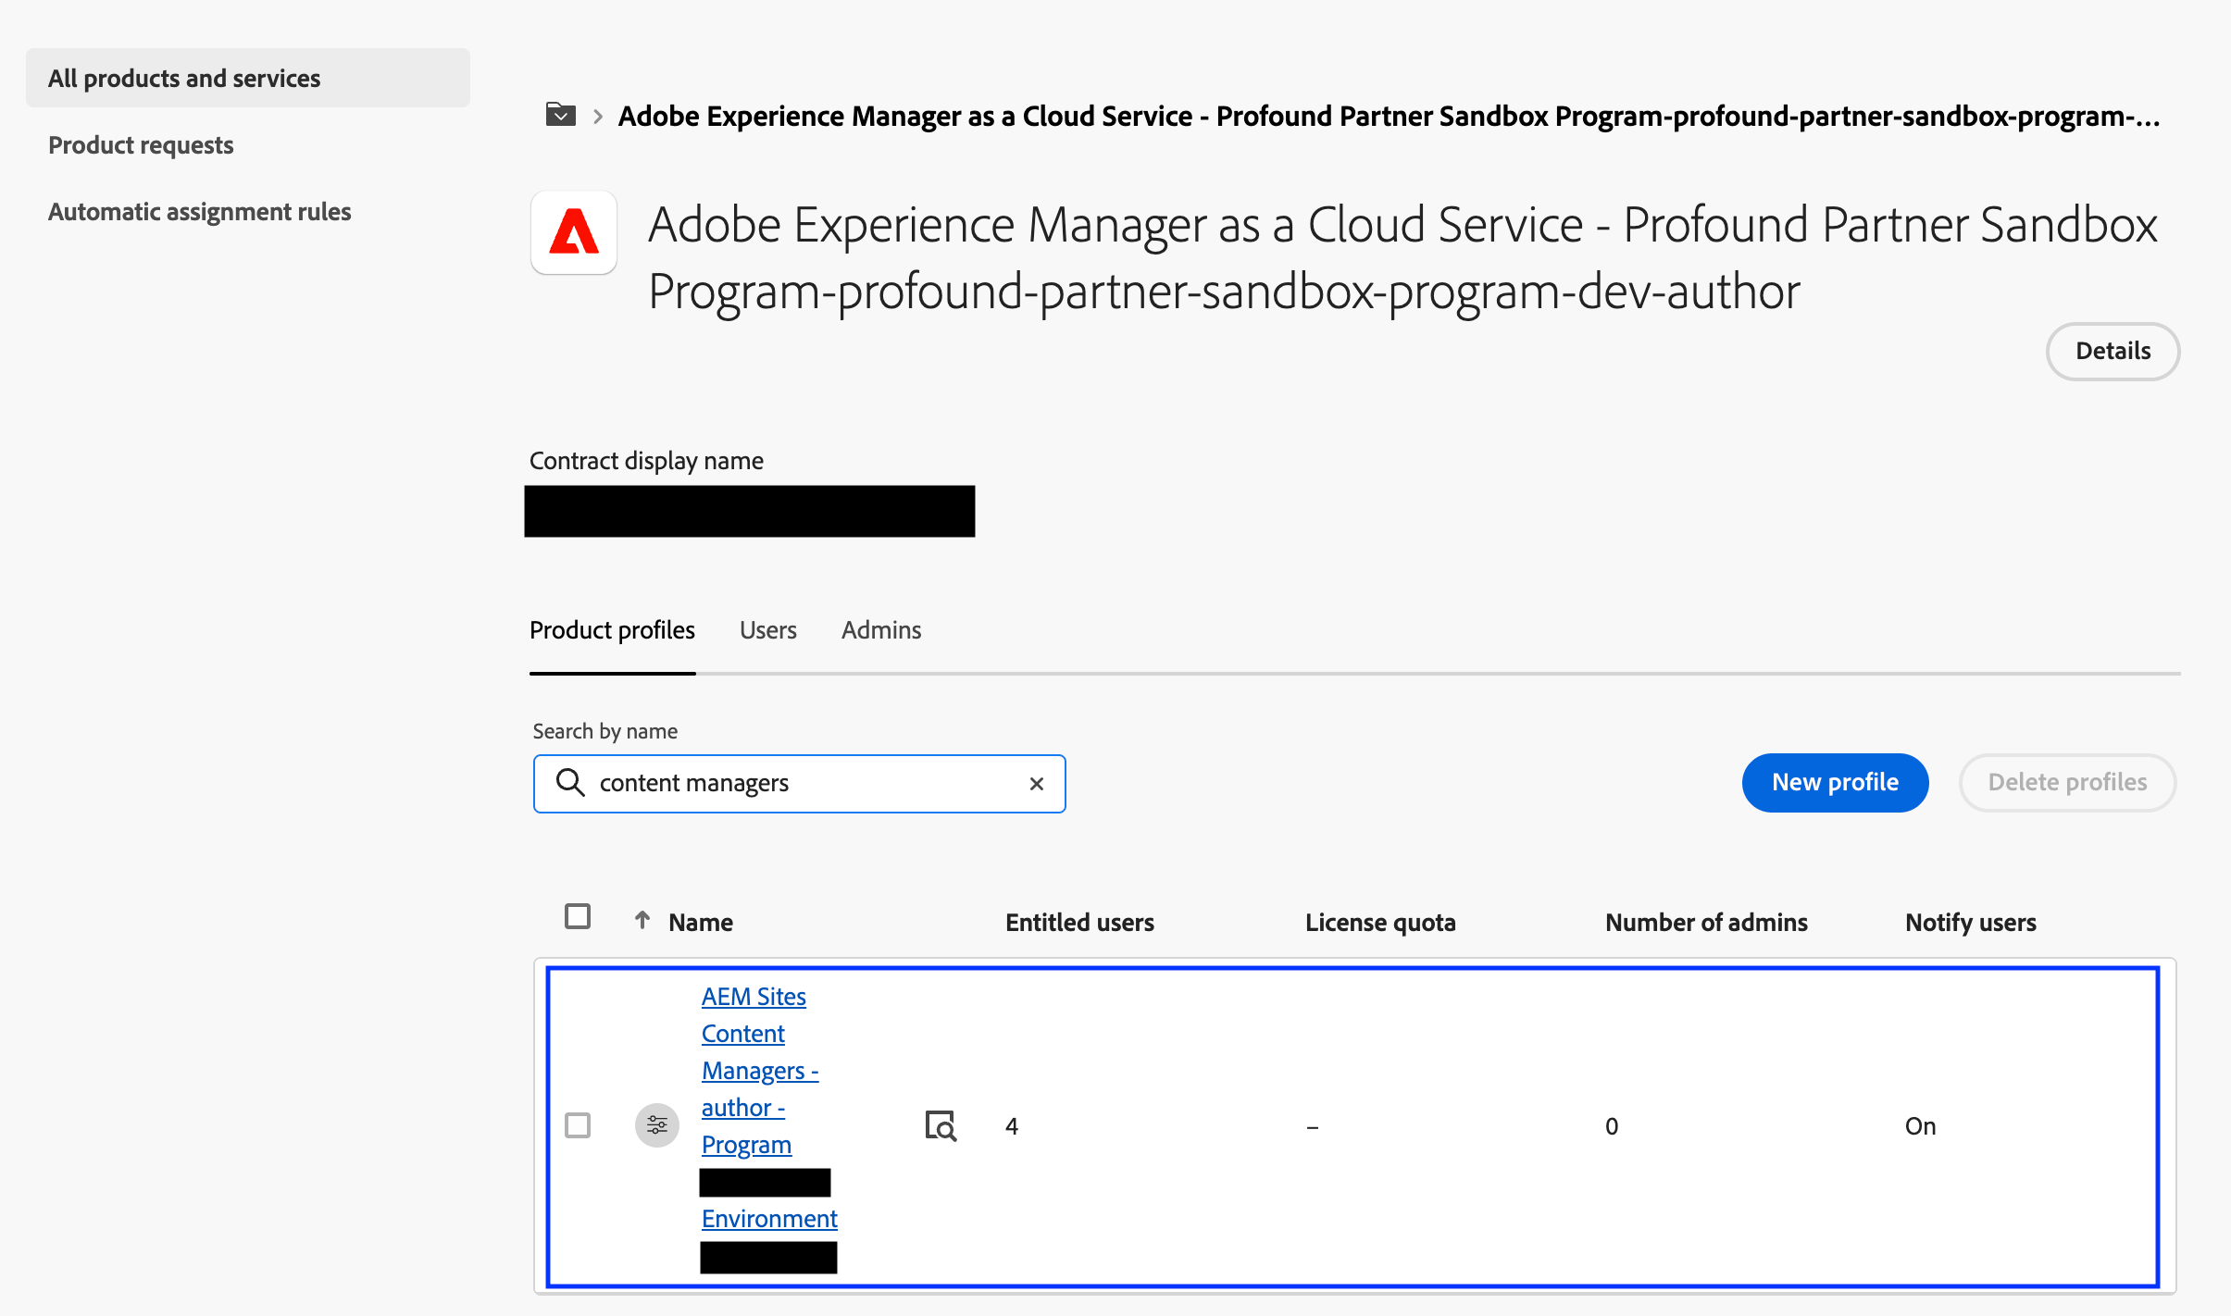Clear the content managers search text
Image resolution: width=2231 pixels, height=1316 pixels.
click(x=1037, y=784)
